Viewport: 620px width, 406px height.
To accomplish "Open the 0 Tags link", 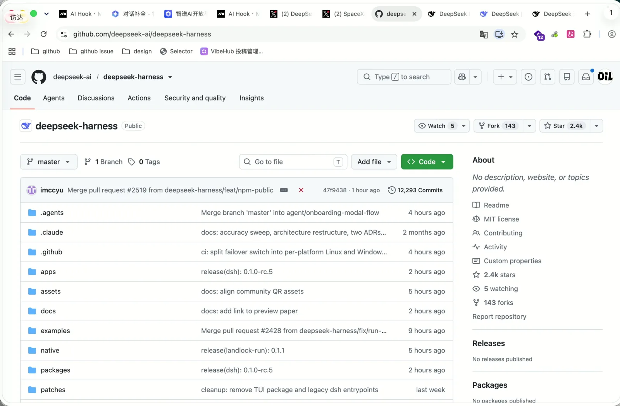I will click(144, 162).
